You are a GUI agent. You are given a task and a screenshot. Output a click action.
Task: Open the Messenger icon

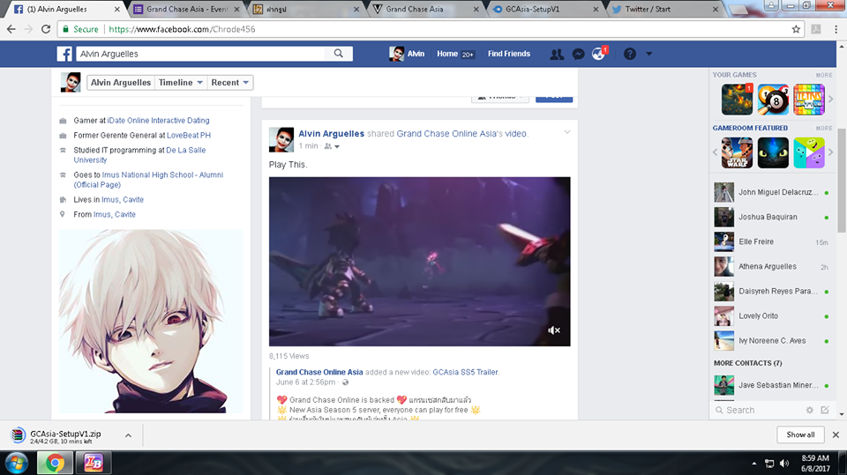coord(578,54)
